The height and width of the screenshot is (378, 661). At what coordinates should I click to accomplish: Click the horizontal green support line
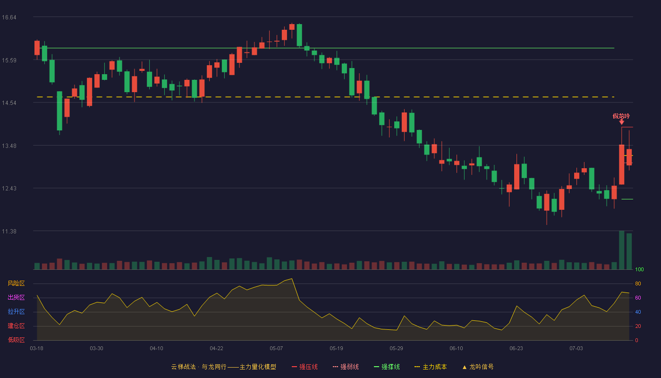(x=326, y=48)
